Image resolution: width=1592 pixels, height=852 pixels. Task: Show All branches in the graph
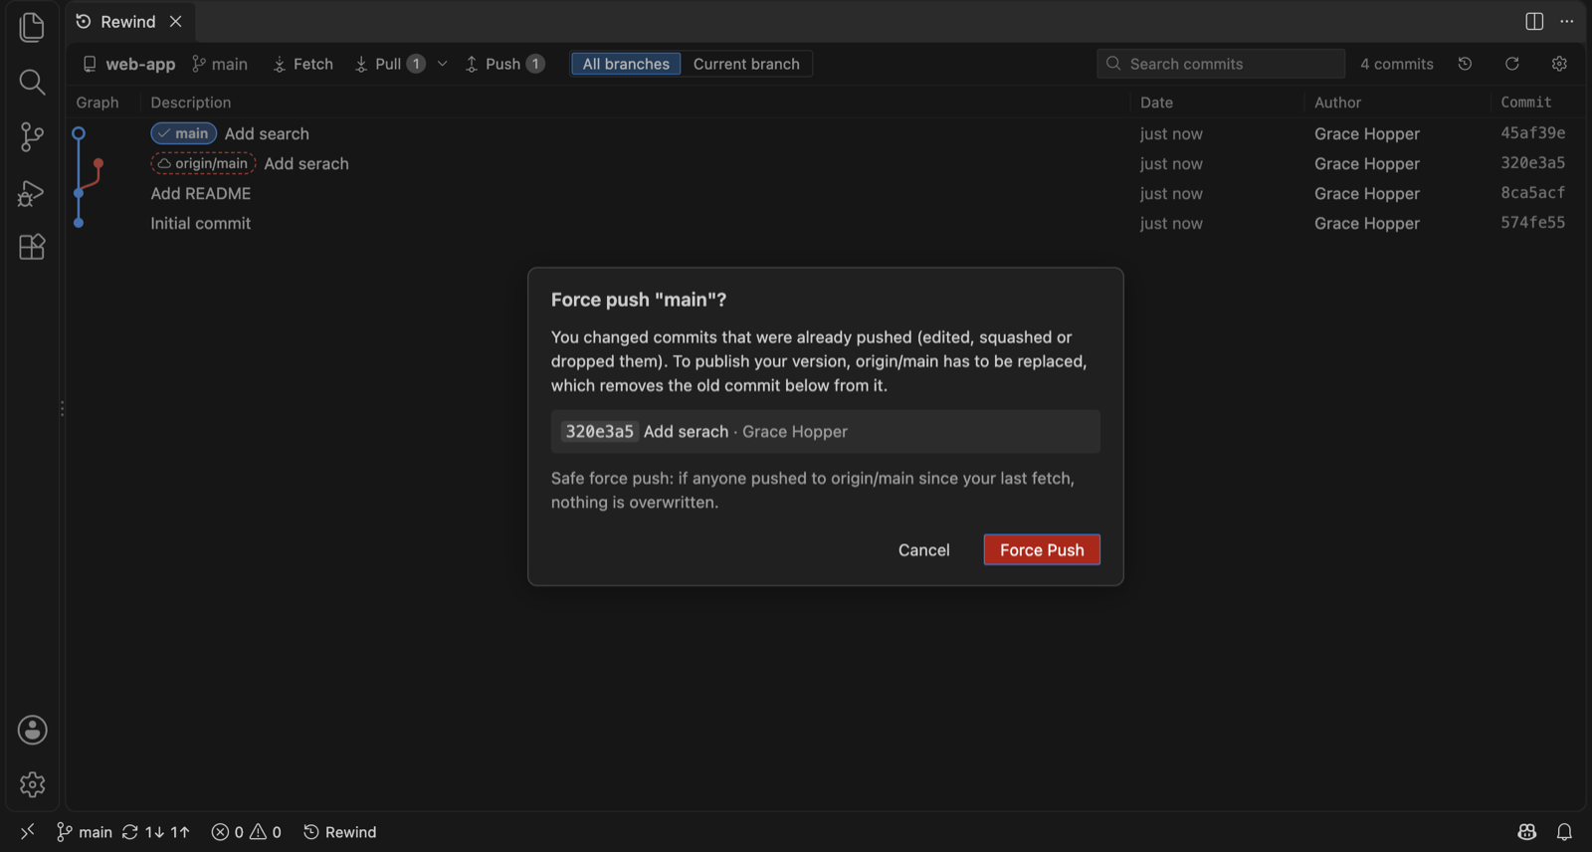[x=626, y=64]
